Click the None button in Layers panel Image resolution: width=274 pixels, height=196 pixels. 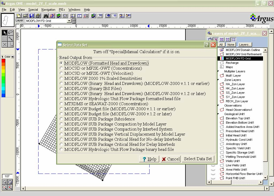coord(231,45)
